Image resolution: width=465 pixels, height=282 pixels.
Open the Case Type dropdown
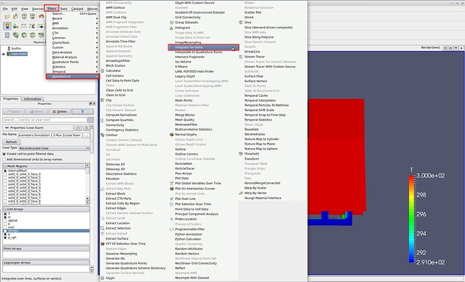point(55,148)
